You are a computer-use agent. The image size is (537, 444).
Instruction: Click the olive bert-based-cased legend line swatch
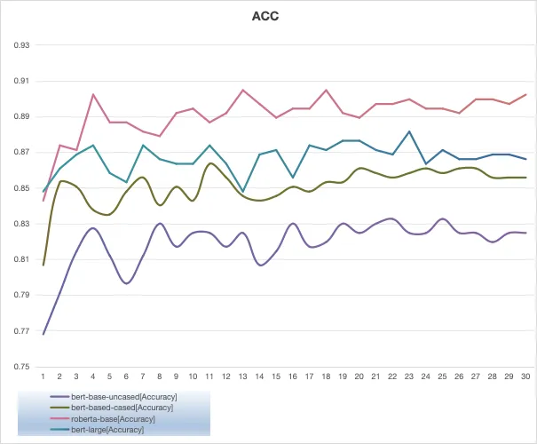point(59,408)
